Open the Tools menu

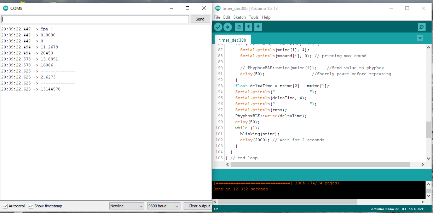[254, 17]
